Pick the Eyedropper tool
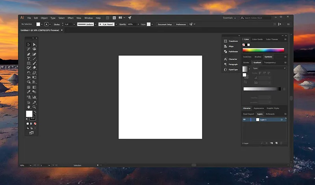The height and width of the screenshot is (185, 315). [29, 92]
